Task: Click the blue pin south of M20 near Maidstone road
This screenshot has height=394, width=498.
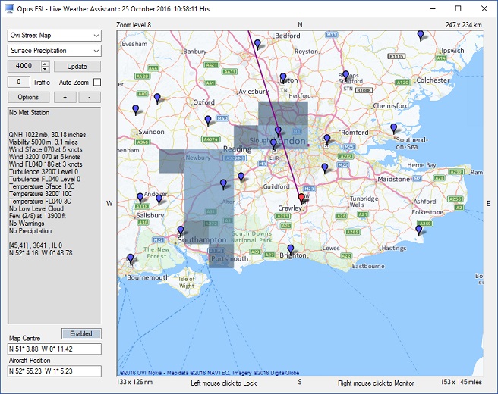Action: [x=325, y=168]
